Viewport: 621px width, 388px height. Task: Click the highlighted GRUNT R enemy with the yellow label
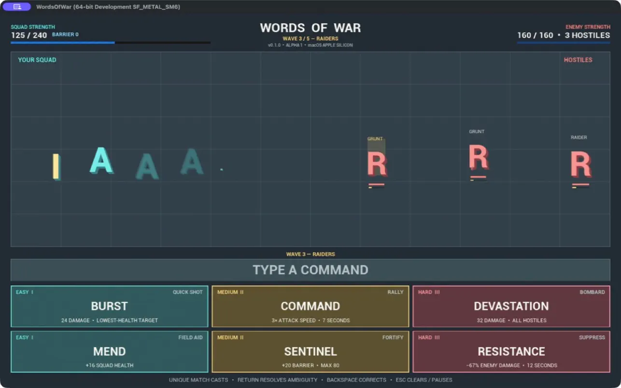coord(377,164)
